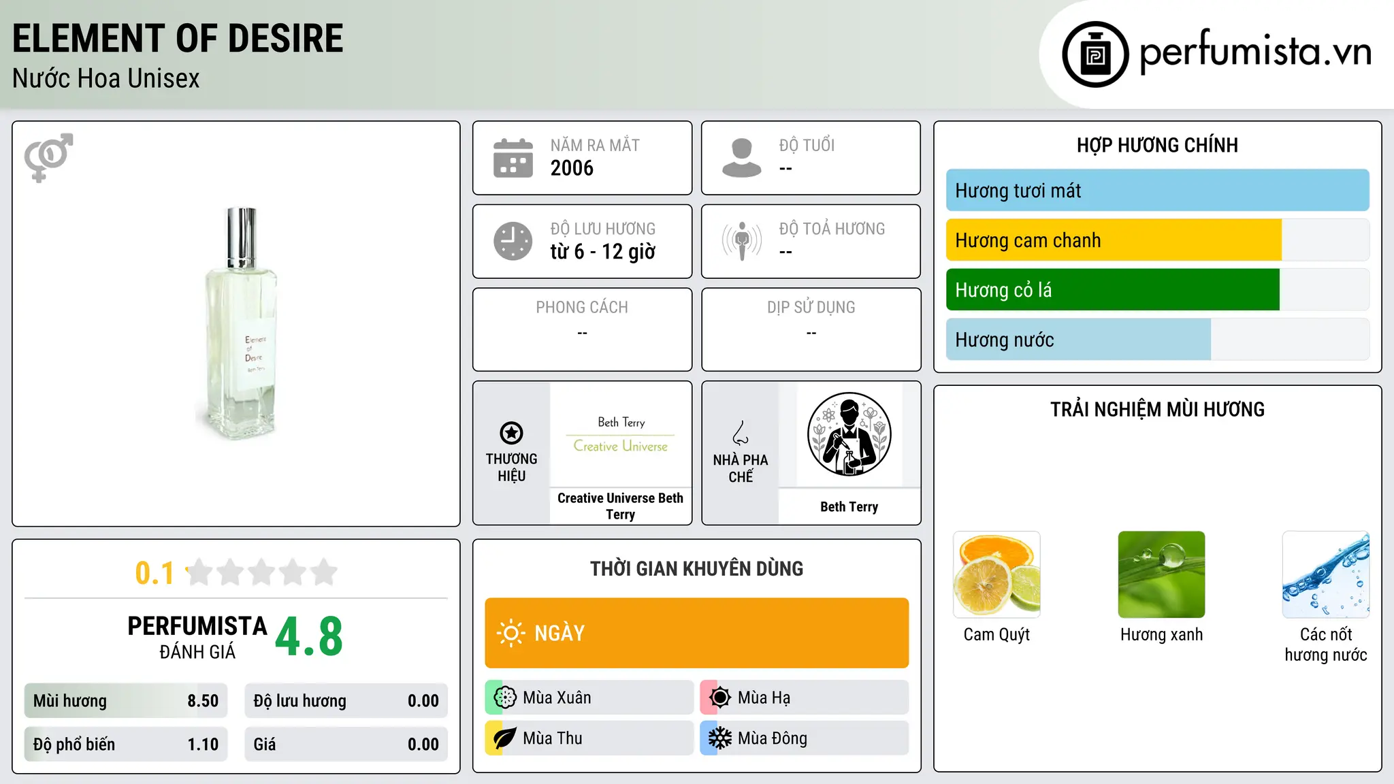The width and height of the screenshot is (1394, 784).
Task: Click the NHÀ PHA CHẾ label
Action: (x=741, y=468)
